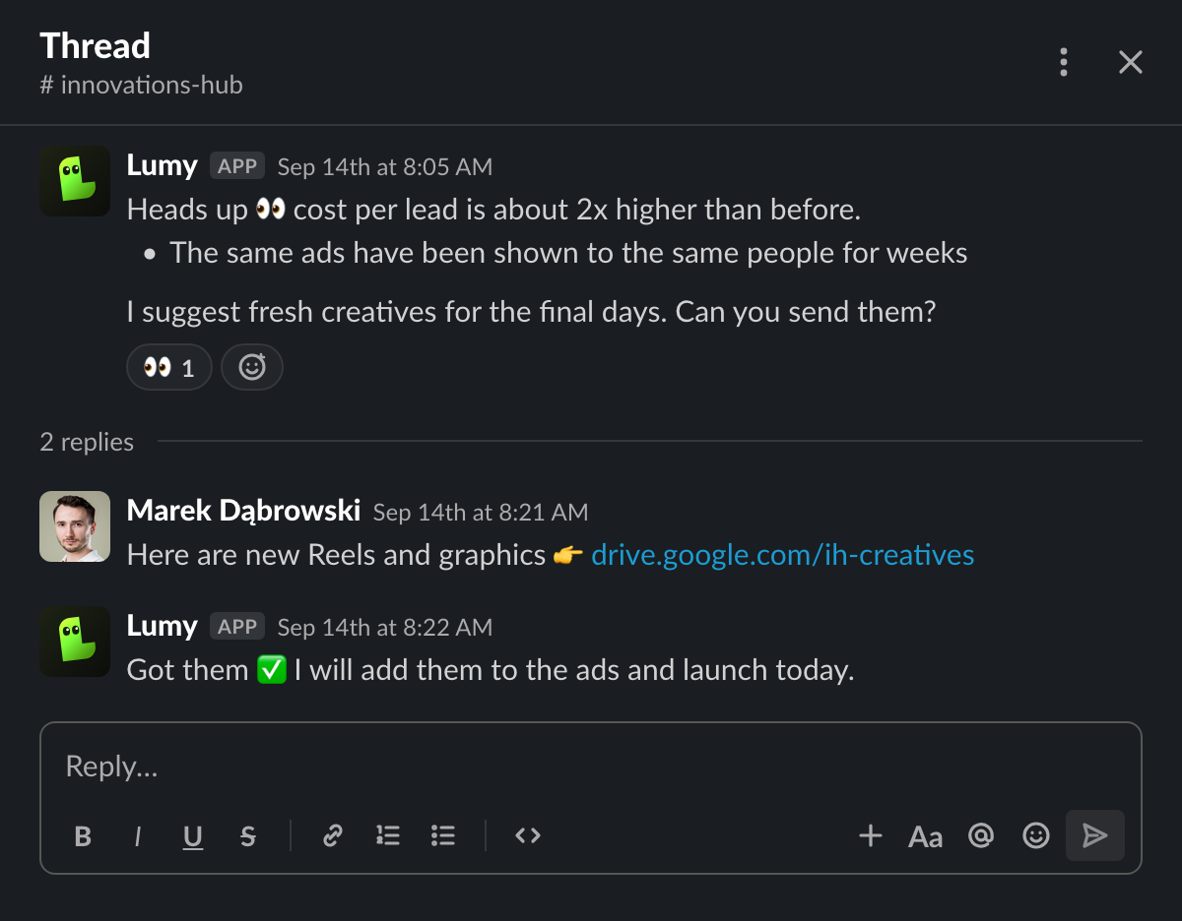Open the Sep 14th at 8:05 AM timestamp
Viewport: 1182px width, 921px height.
click(x=385, y=167)
